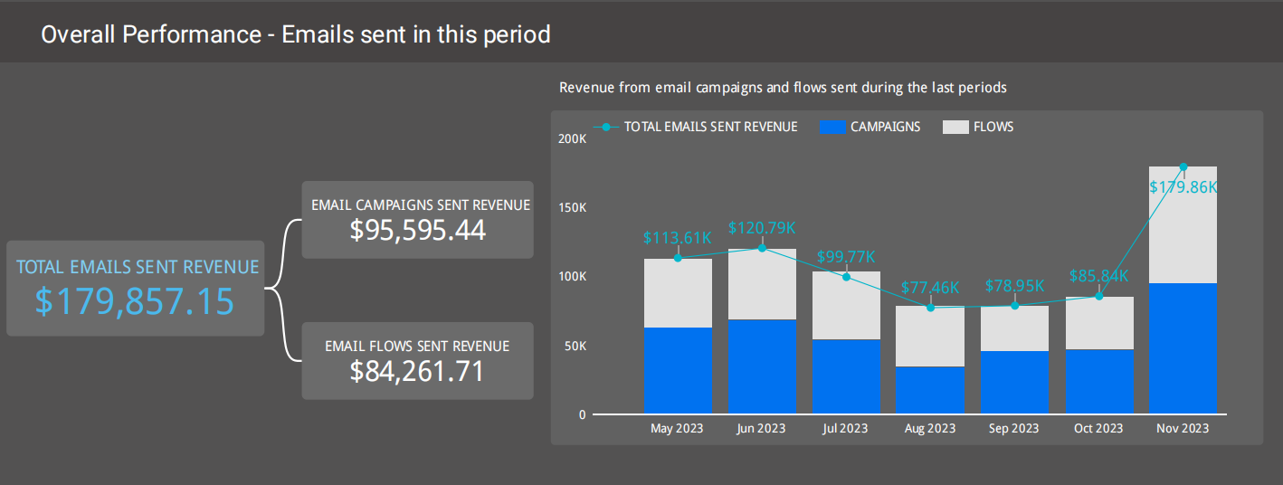Click the Oct 2023 blue campaigns bar
Image resolution: width=1283 pixels, height=485 pixels.
[1099, 382]
